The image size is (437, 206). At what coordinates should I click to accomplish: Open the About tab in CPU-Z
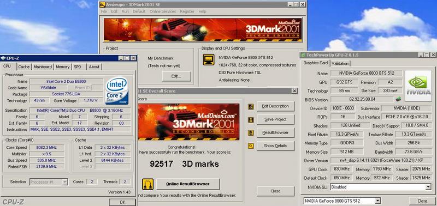(x=94, y=66)
